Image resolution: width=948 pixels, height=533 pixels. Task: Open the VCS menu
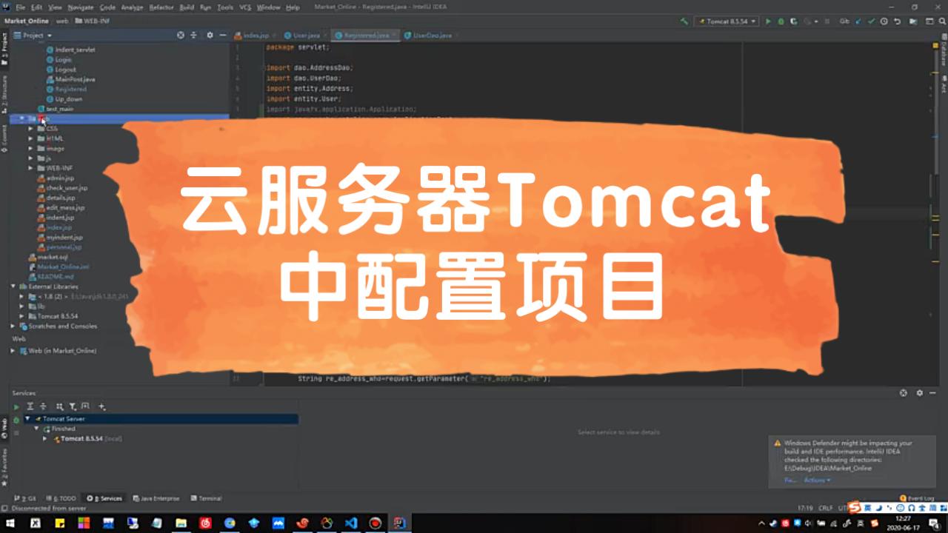[245, 7]
